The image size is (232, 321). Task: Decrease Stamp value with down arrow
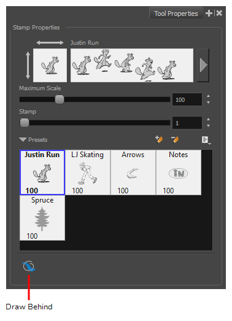coord(208,126)
